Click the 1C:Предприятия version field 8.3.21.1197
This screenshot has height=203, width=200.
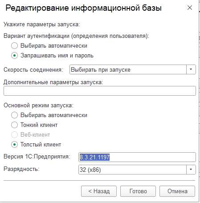(137, 157)
